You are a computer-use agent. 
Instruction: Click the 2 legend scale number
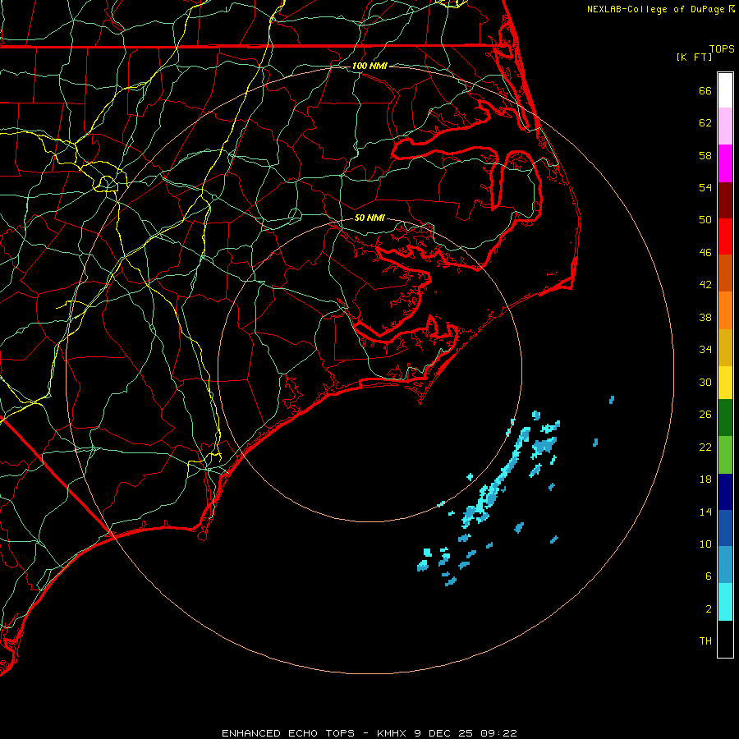coord(709,609)
